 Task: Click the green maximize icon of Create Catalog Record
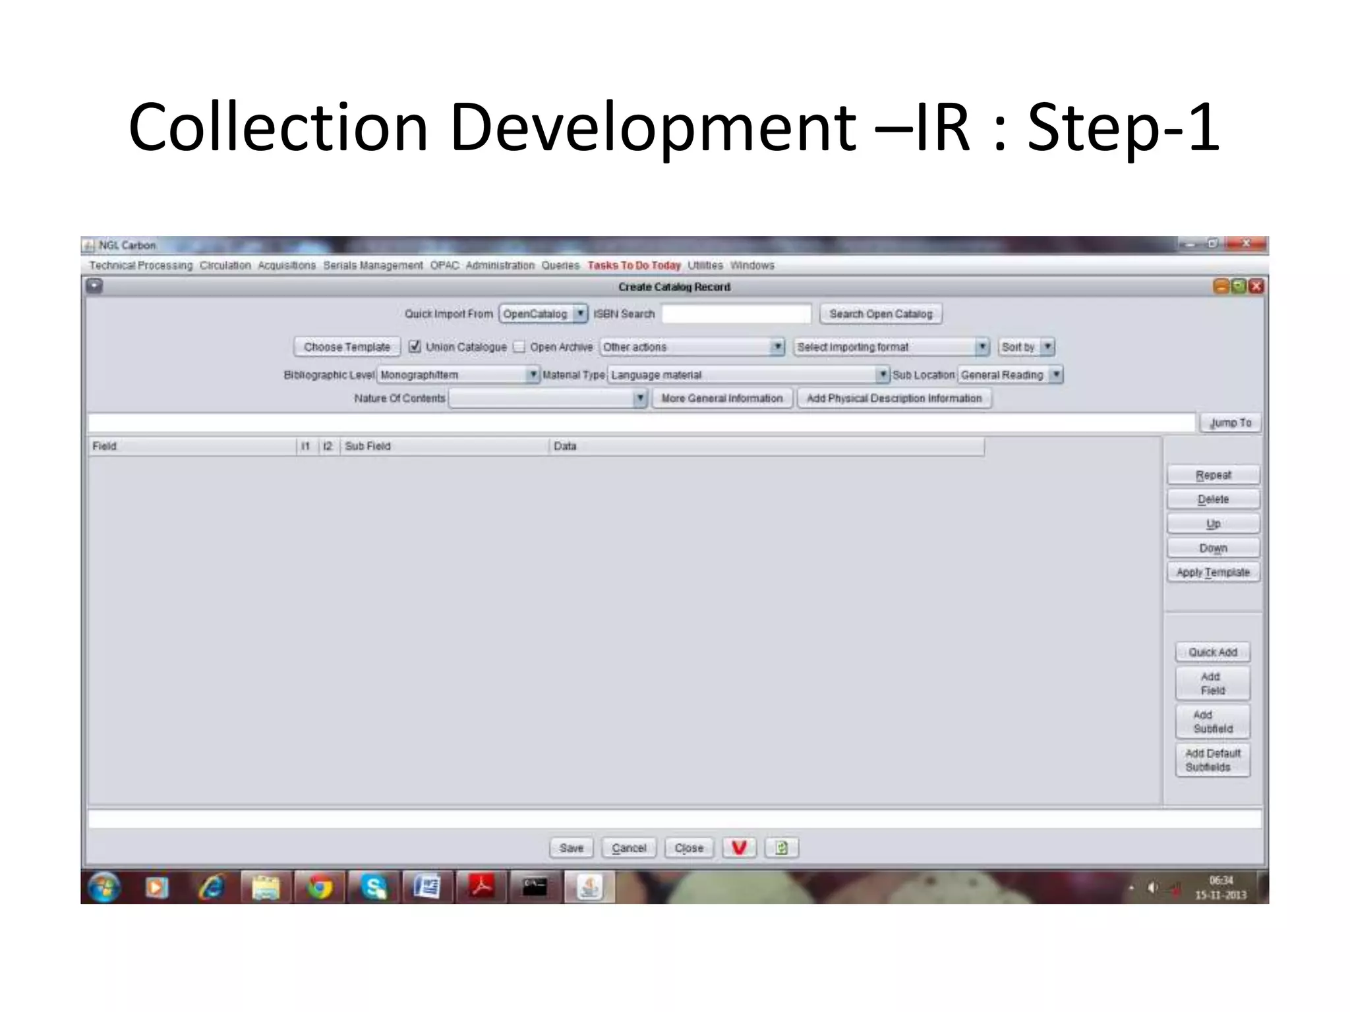coord(1239,286)
